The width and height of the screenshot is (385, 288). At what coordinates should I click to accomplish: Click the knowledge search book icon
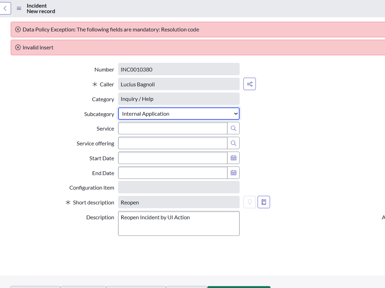tap(264, 202)
